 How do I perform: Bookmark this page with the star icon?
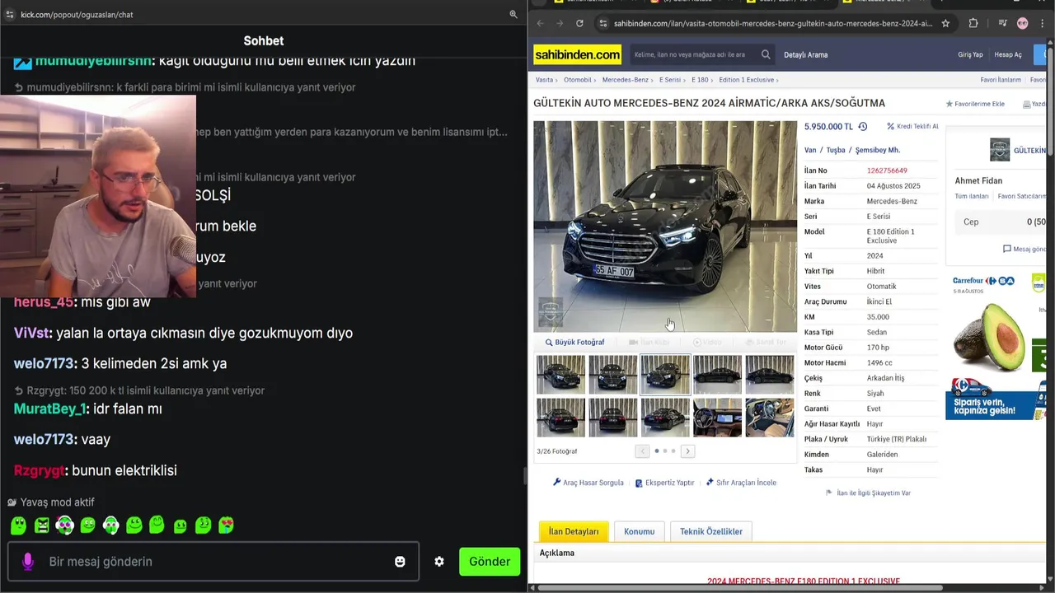[x=945, y=23]
